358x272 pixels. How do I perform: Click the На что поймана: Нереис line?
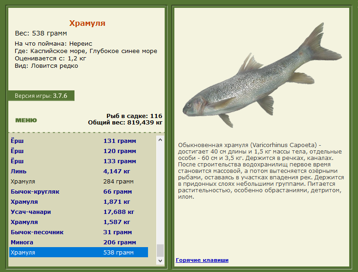coord(54,43)
